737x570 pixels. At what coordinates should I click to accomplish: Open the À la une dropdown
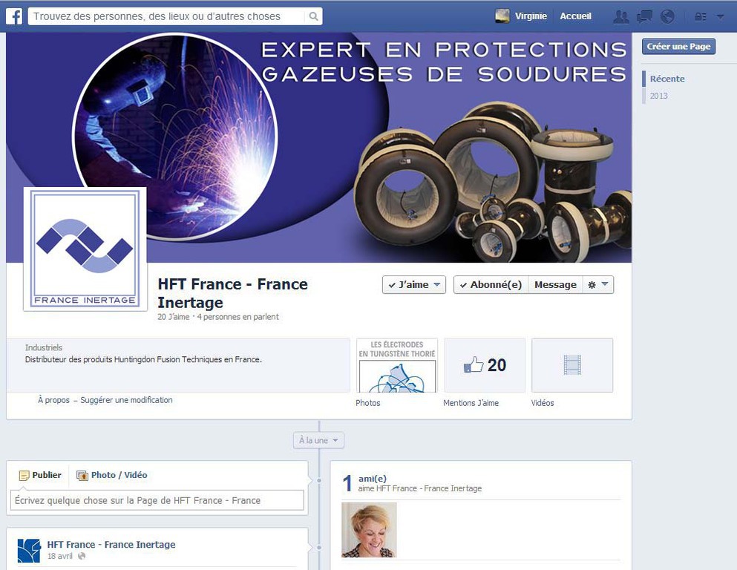tap(318, 440)
